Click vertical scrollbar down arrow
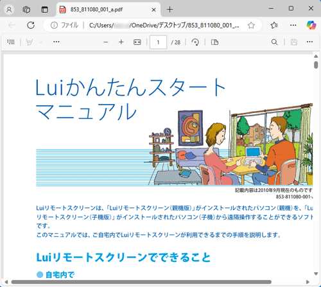Image resolution: width=321 pixels, height=287 pixels. click(316, 274)
